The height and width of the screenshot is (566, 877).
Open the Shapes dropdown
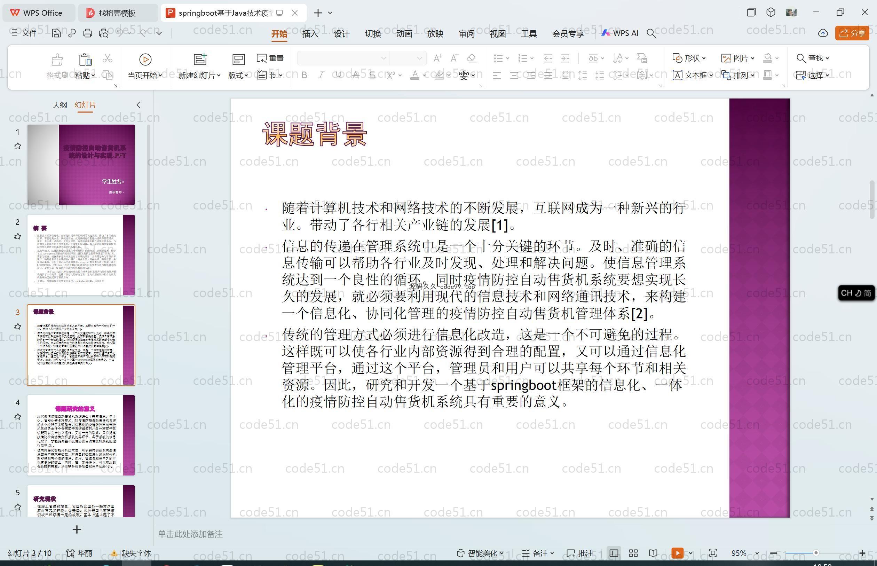pyautogui.click(x=689, y=58)
